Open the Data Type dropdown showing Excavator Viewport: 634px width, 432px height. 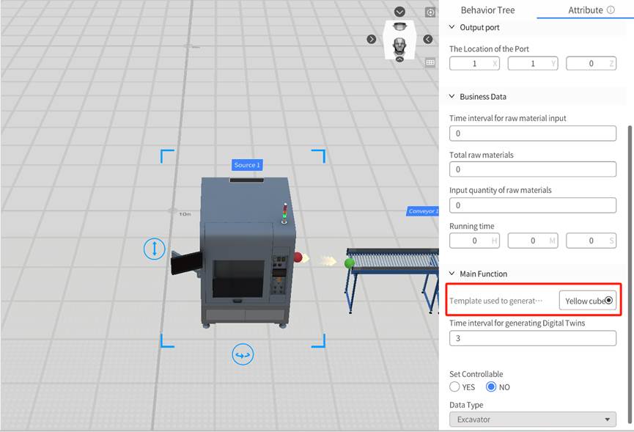point(533,420)
